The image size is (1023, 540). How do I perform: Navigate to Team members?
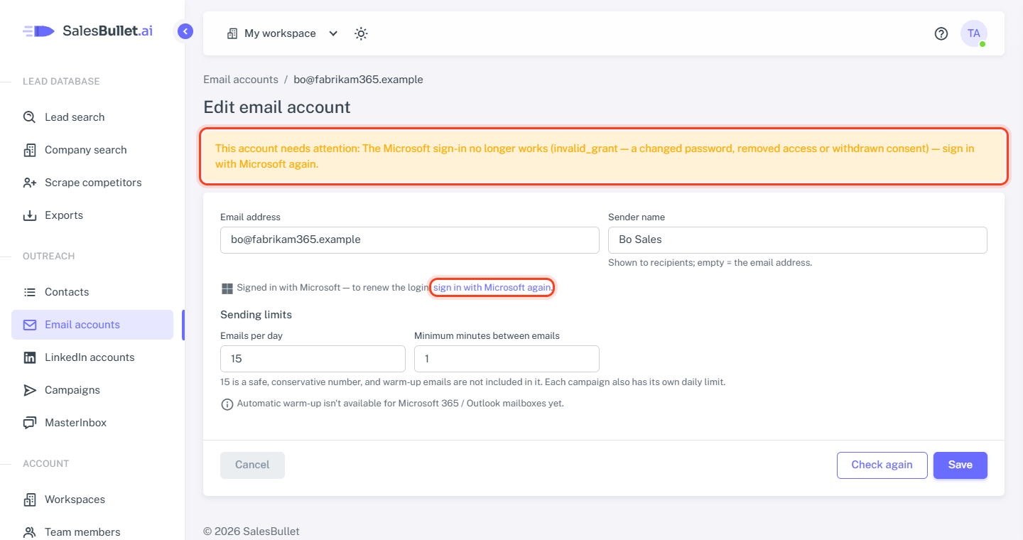pos(92,531)
